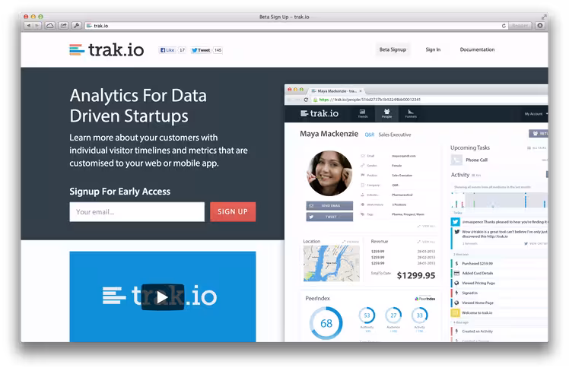Toggle fullscreen with the window arrows icon
Viewport: 569px width, 371px height.
click(x=544, y=17)
